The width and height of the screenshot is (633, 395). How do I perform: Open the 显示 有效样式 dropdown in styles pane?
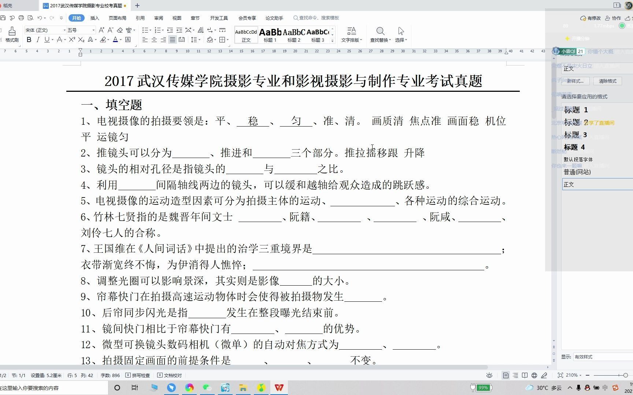[x=603, y=357]
